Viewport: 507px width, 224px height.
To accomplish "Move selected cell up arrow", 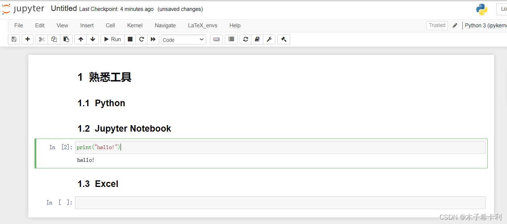I will point(81,39).
